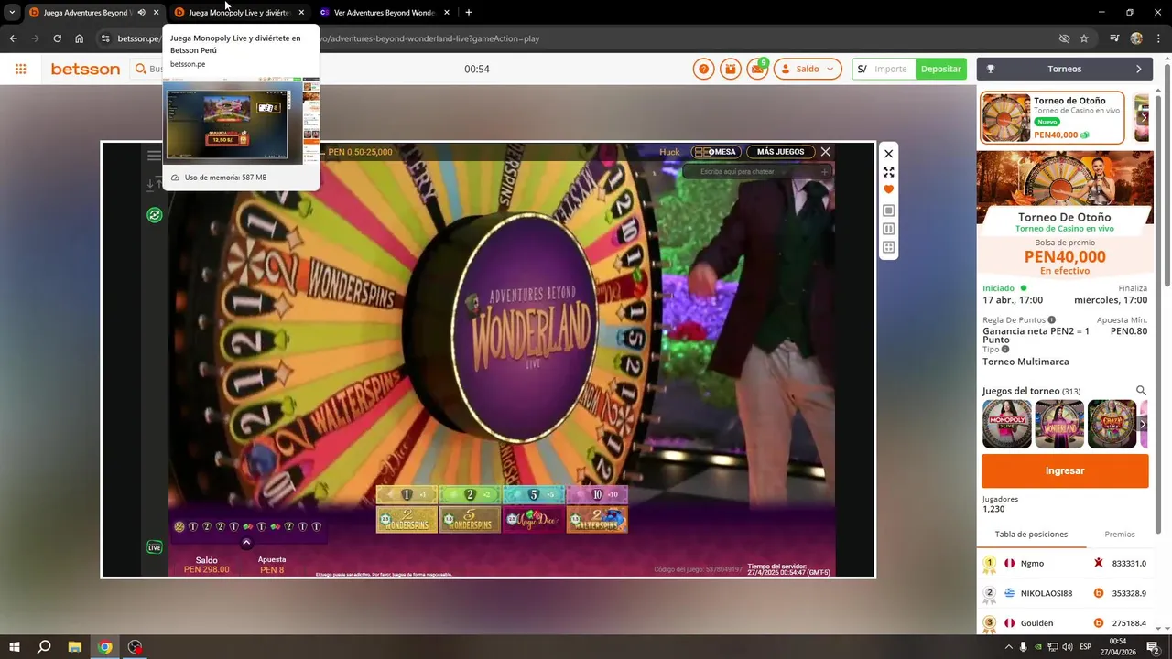Click the green Depositar button
Viewport: 1172px width, 659px height.
[941, 69]
